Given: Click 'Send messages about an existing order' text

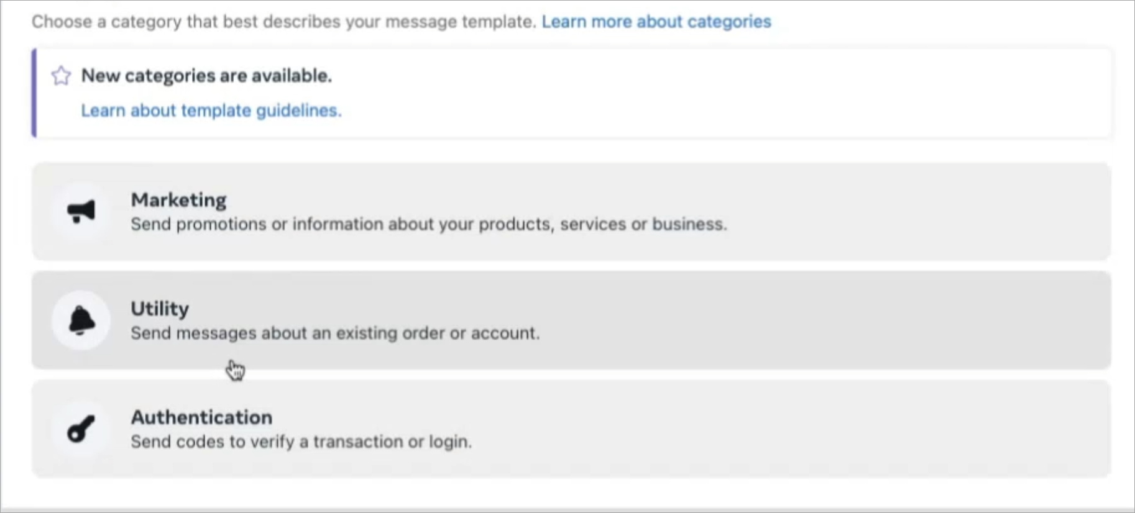Looking at the screenshot, I should pos(335,334).
